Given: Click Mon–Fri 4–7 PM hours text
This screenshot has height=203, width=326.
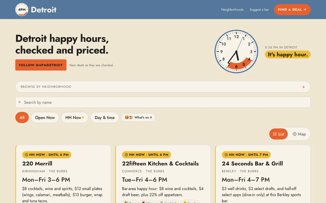Looking at the screenshot, I should tap(246, 180).
